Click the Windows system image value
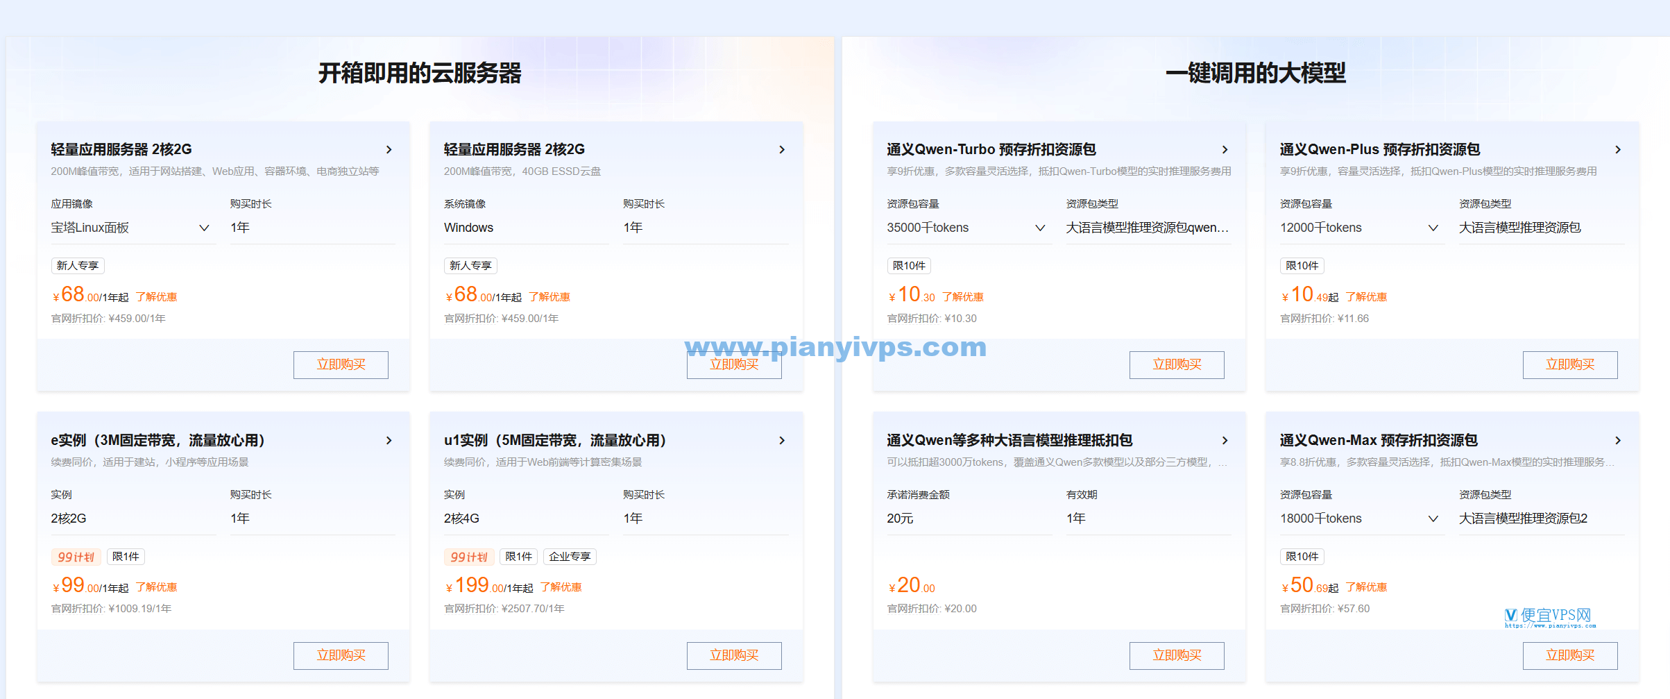 468,228
